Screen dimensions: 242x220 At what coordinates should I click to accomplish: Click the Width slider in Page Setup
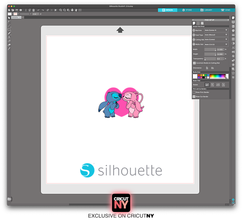pos(210,50)
